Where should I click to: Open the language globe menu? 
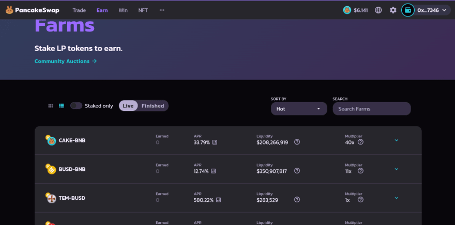click(x=378, y=10)
